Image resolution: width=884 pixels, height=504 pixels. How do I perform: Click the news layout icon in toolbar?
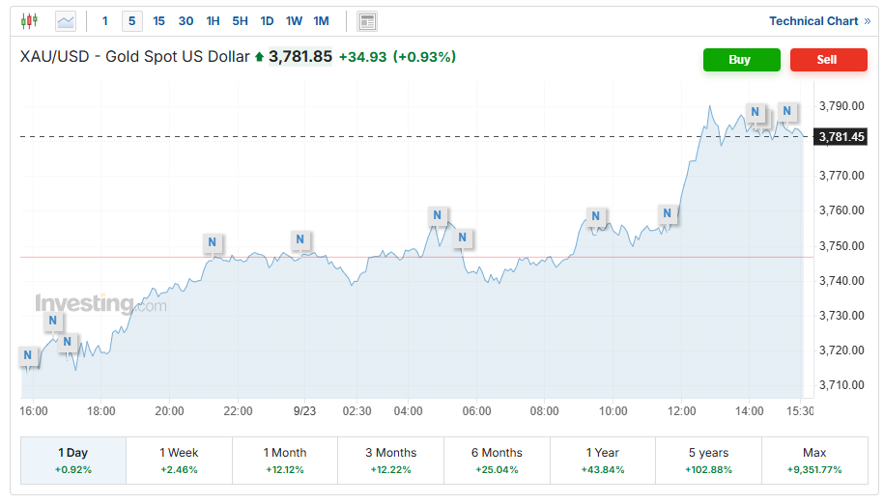click(366, 21)
